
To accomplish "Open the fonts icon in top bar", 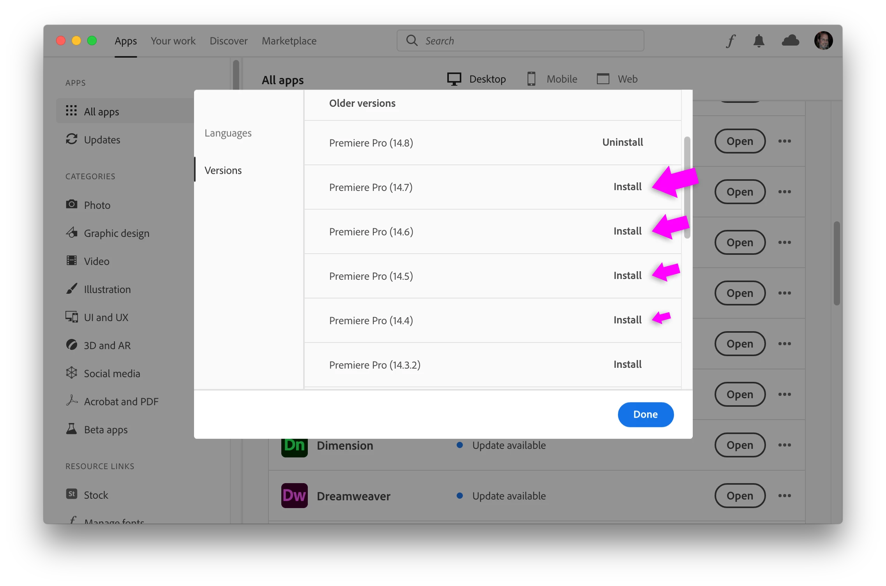I will [x=731, y=41].
